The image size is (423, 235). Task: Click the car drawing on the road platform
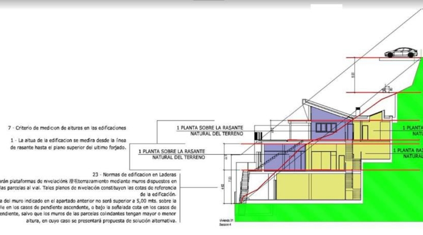pyautogui.click(x=401, y=52)
